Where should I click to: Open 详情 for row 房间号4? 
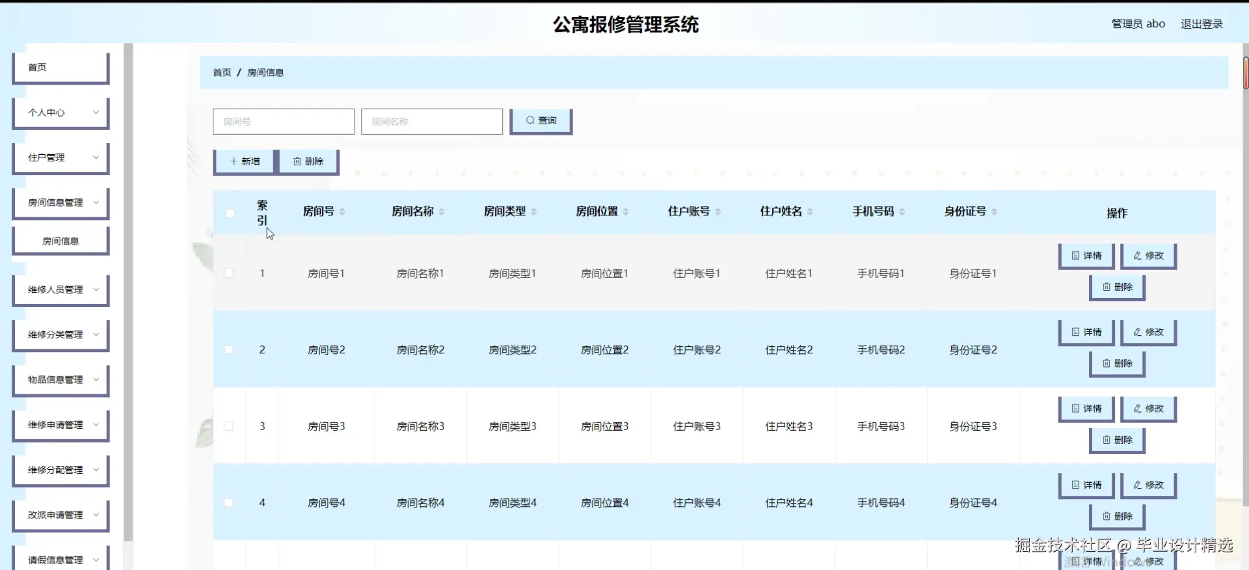point(1086,485)
